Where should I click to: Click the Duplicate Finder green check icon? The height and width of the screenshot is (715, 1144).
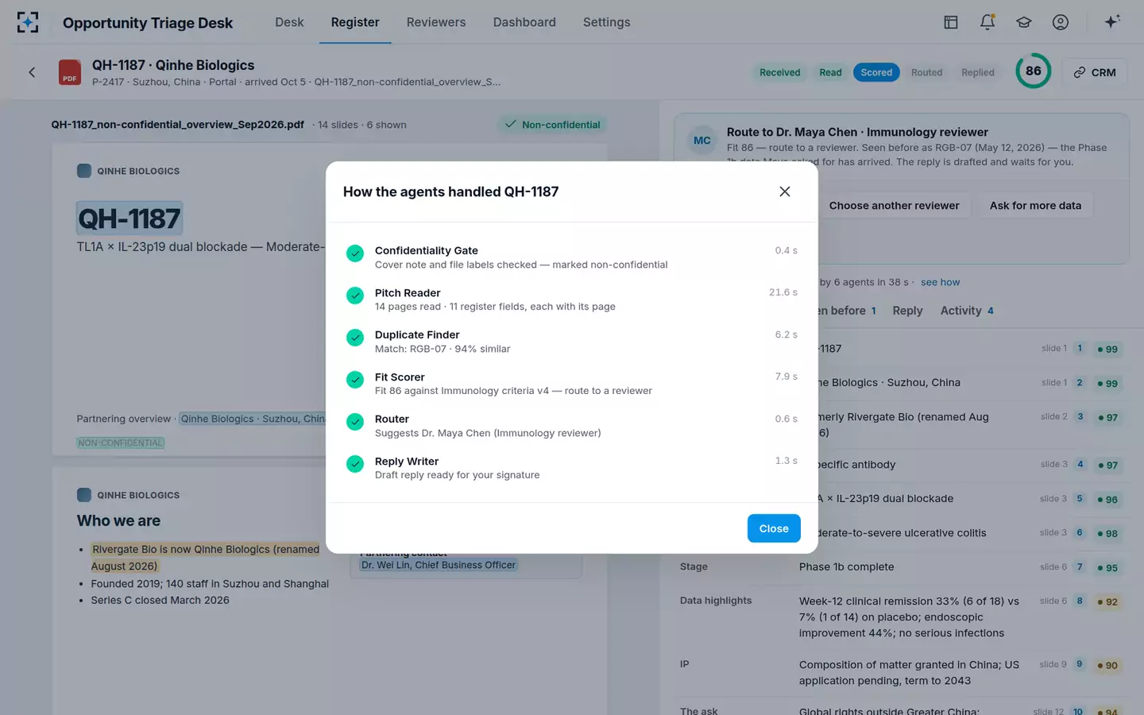coord(355,338)
